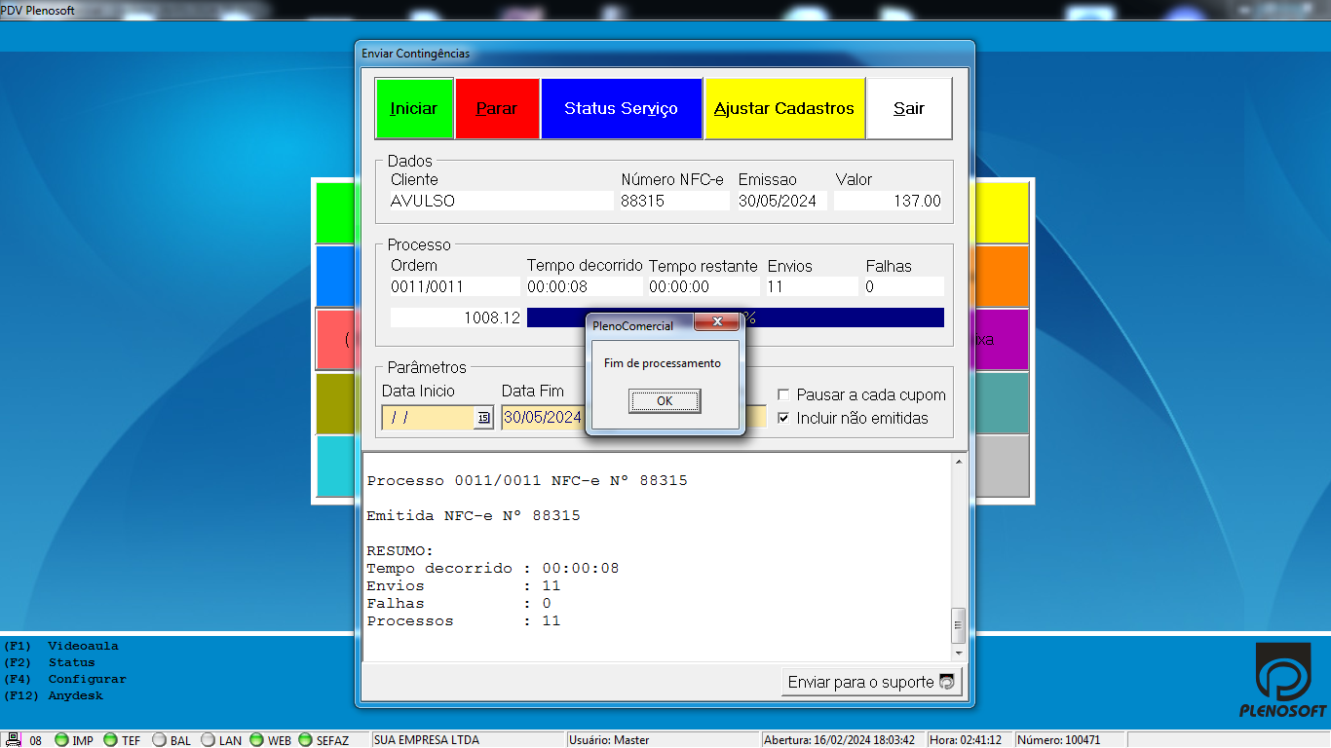Screen dimensions: 1331x748
Task: Click the IMP green status indicator
Action: pos(62,740)
